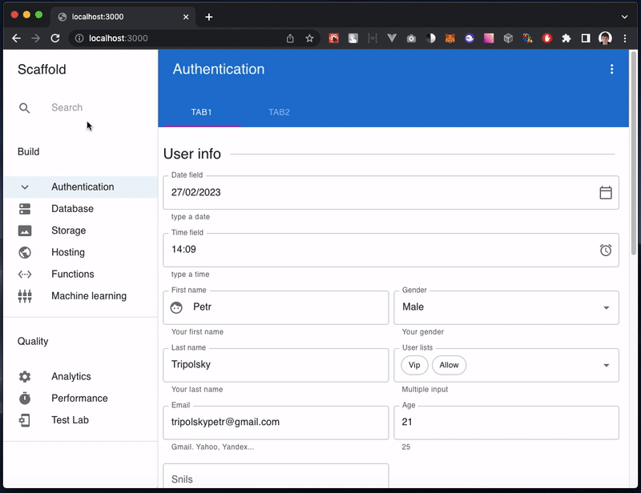Open Database from the sidebar

point(81,209)
